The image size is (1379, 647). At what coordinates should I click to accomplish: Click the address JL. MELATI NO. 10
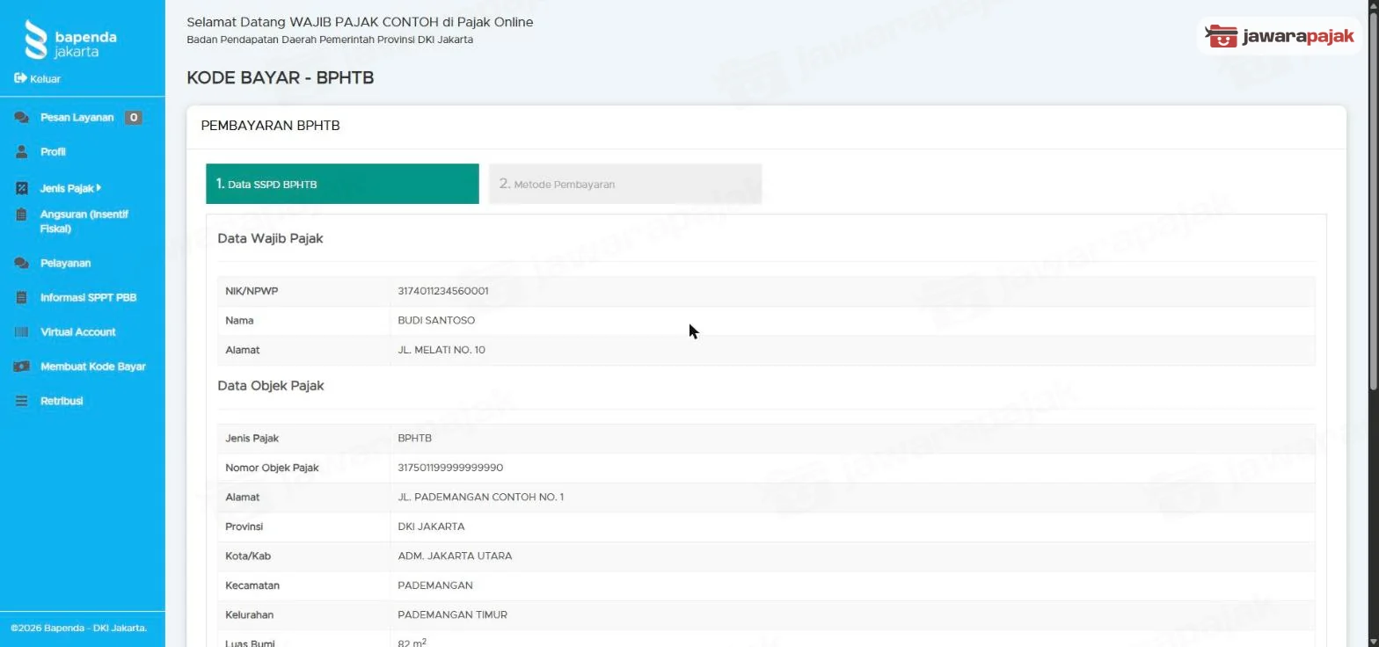coord(441,350)
